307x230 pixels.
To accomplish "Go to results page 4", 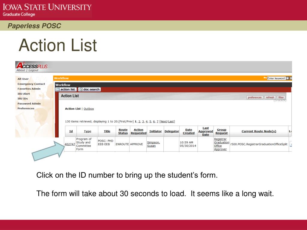I will click(x=146, y=122).
